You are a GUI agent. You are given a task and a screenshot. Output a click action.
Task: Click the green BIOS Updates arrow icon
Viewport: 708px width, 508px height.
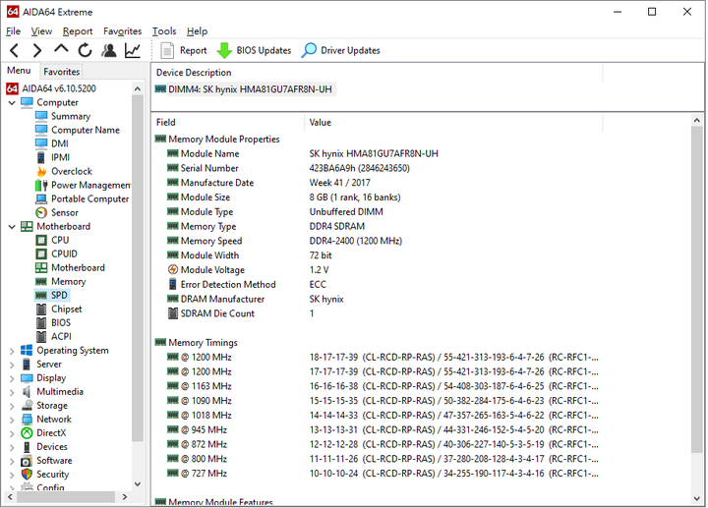[x=224, y=50]
